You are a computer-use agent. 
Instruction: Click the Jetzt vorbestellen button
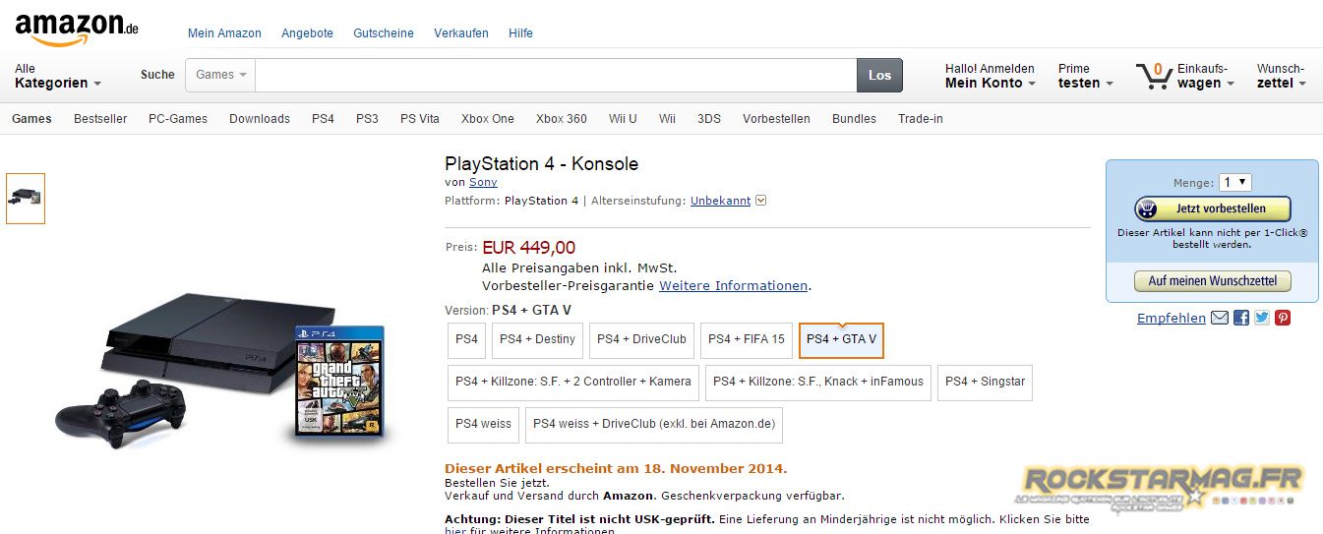point(1213,209)
